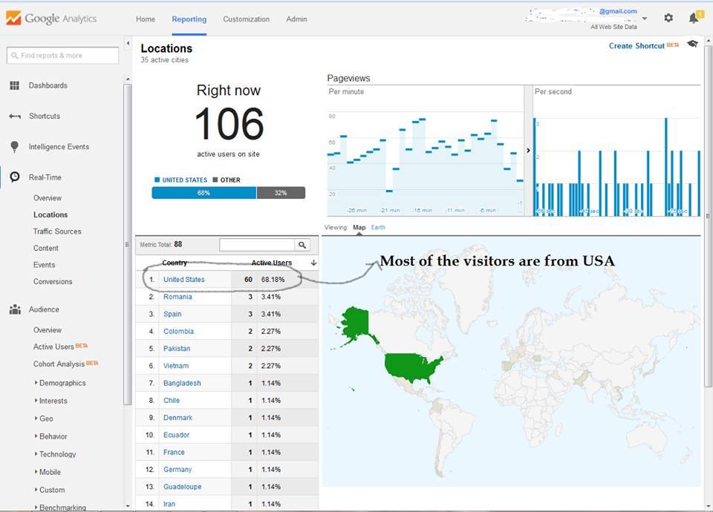Toggle sort direction on Active Users column

point(313,263)
